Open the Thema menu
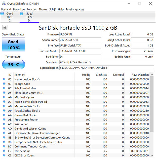156x160 pixels. (x=43, y=9)
